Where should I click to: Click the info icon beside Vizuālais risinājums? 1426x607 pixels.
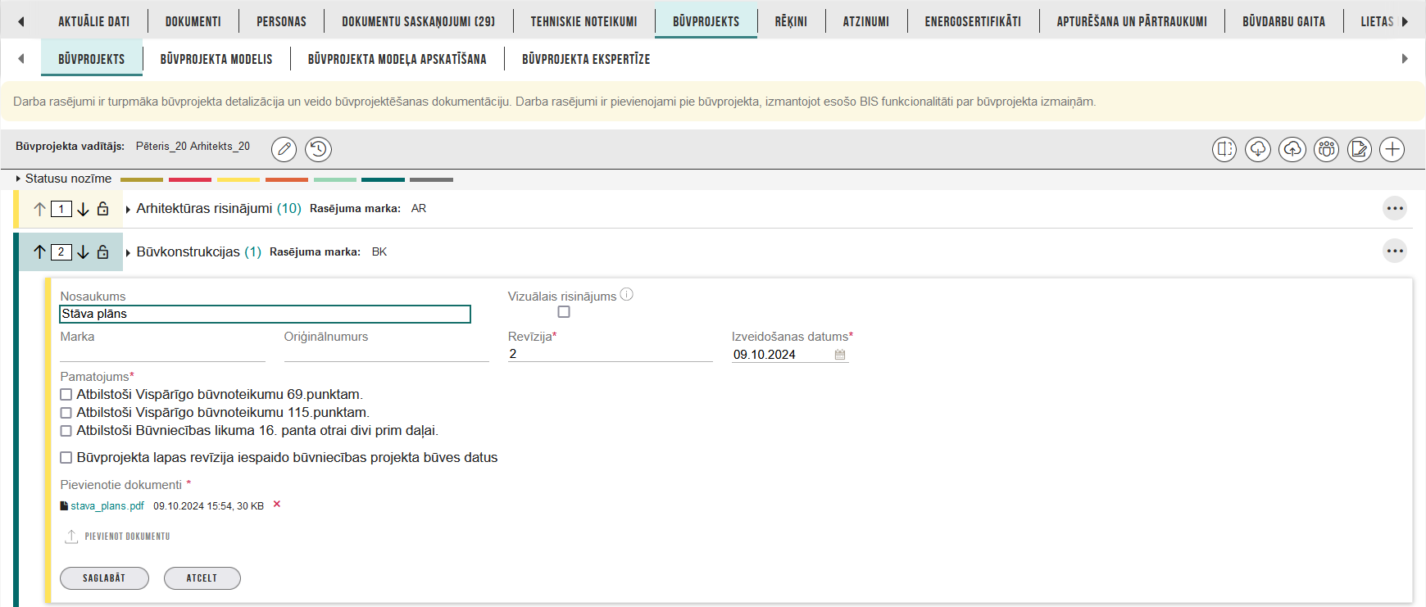[627, 295]
